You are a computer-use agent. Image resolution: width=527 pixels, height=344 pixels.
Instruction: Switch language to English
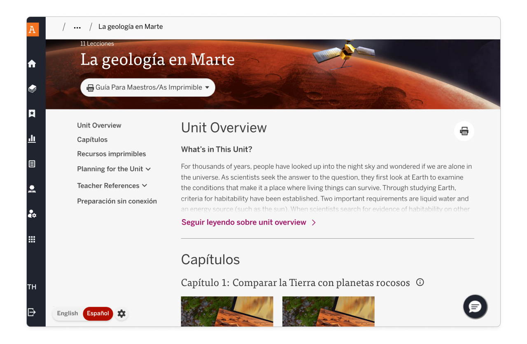click(x=68, y=313)
